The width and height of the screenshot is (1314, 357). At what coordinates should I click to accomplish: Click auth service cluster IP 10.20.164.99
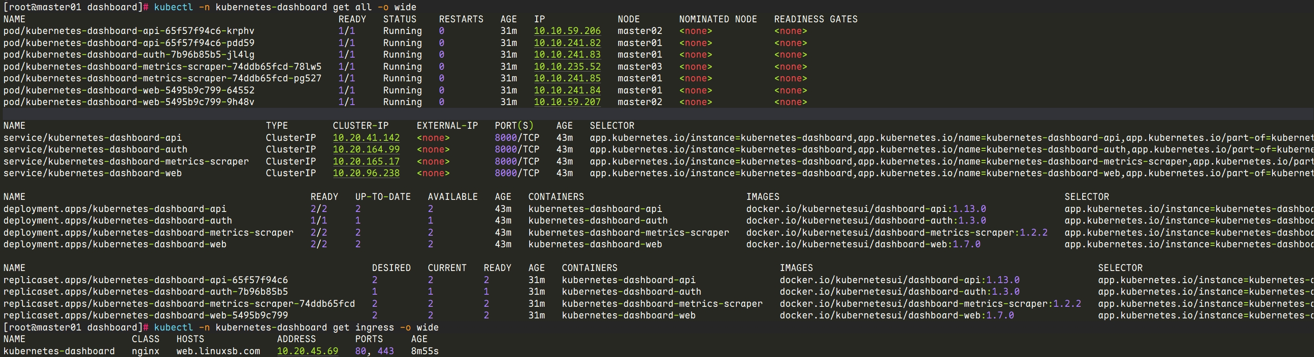[x=366, y=149]
